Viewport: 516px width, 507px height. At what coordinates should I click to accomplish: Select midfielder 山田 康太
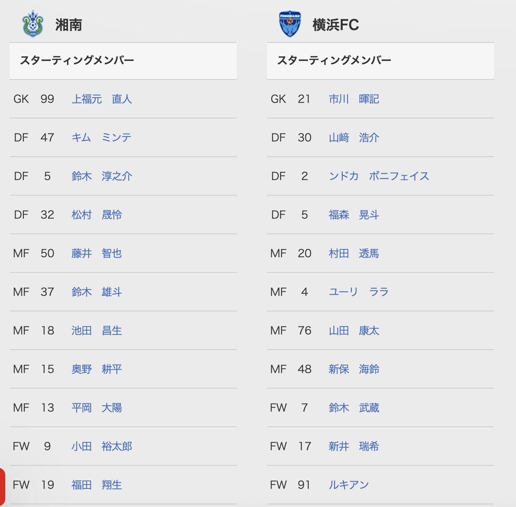click(x=354, y=331)
